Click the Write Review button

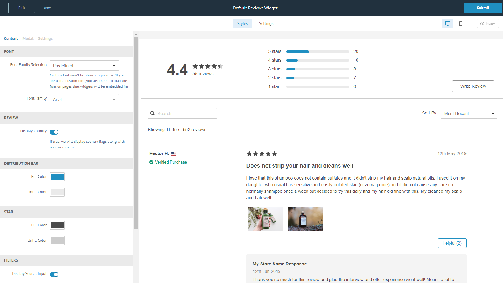point(473,86)
